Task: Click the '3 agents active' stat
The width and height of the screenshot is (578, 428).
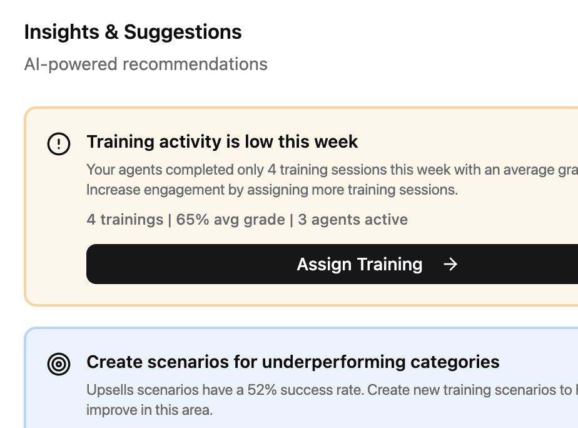Action: [x=353, y=220]
